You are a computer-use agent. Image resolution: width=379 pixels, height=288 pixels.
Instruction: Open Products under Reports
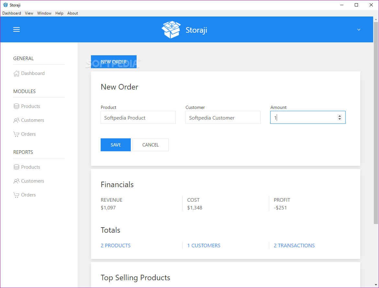30,167
